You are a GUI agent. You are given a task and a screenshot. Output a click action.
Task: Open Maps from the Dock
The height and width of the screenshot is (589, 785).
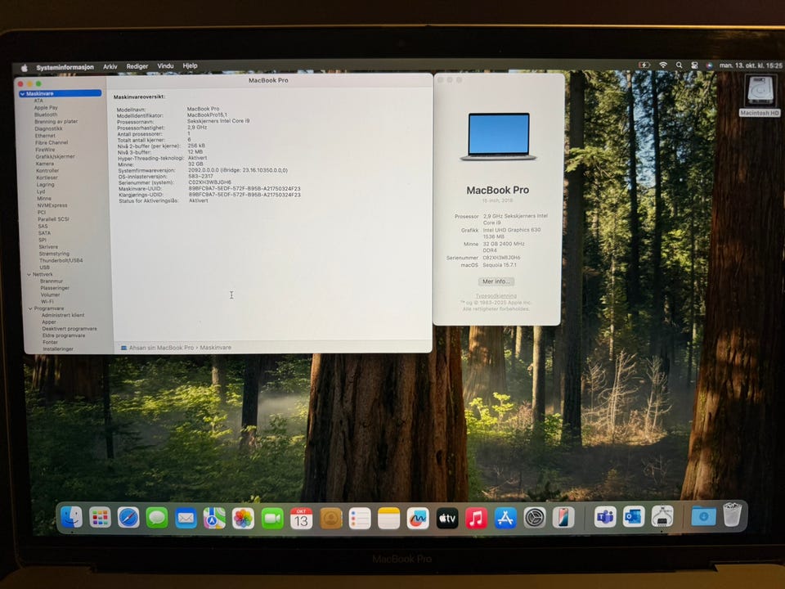214,519
